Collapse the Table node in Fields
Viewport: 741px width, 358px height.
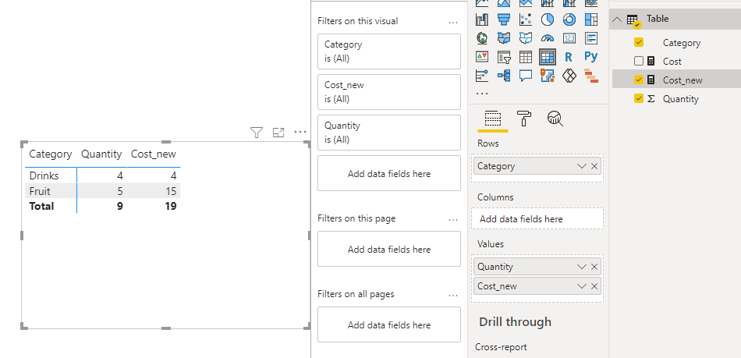[x=616, y=19]
